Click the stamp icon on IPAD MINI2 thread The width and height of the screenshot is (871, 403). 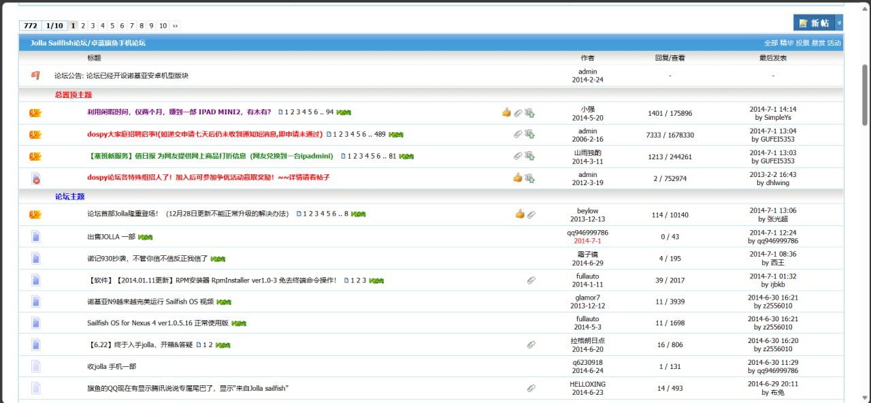click(529, 113)
